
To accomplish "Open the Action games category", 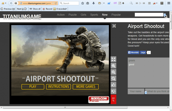I will coord(61,15).
